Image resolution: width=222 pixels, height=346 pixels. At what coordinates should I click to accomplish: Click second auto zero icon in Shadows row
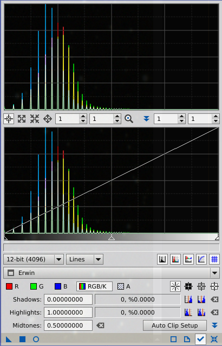coord(201,299)
